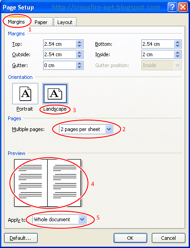This screenshot has height=248, width=190.
Task: Select the Portrait orientation icon
Action: click(25, 94)
